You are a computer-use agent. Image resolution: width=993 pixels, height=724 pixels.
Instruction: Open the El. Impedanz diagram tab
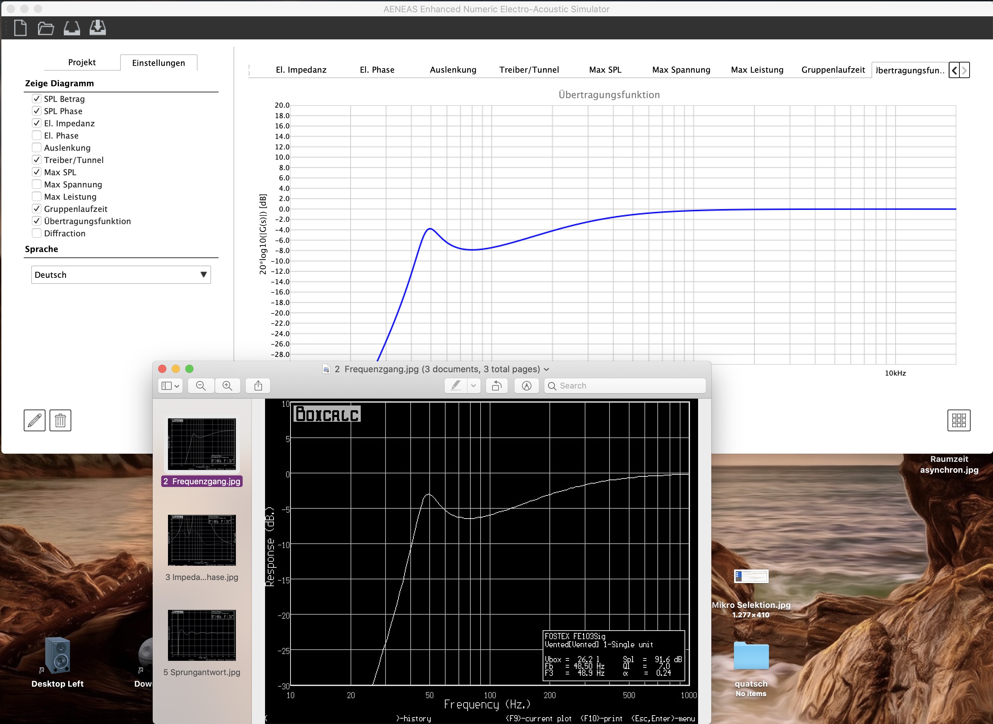coord(301,70)
